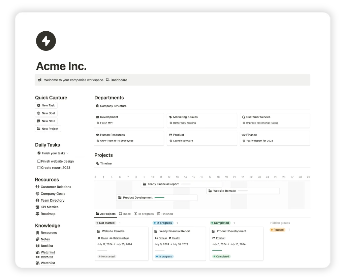The height and width of the screenshot is (280, 345).
Task: Click the Acme Inc. lightning bolt logo
Action: pos(46,41)
